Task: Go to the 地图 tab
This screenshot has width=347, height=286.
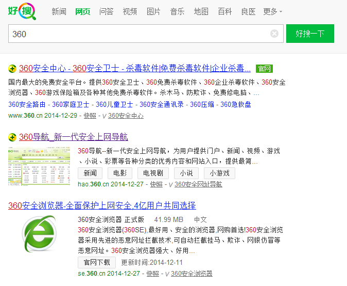Action: 201,11
